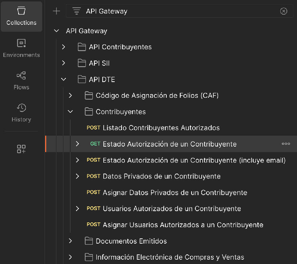
Task: Open the Collections sidebar tab
Action: point(21,16)
